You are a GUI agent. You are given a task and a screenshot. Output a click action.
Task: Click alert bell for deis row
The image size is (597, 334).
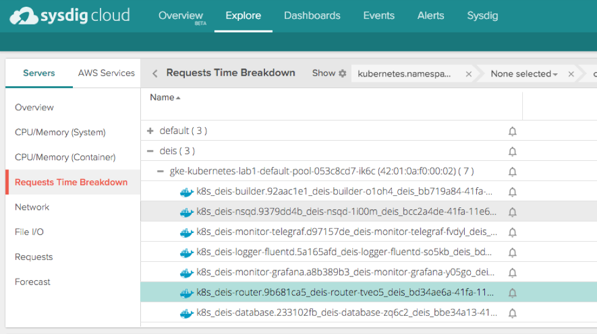click(513, 152)
